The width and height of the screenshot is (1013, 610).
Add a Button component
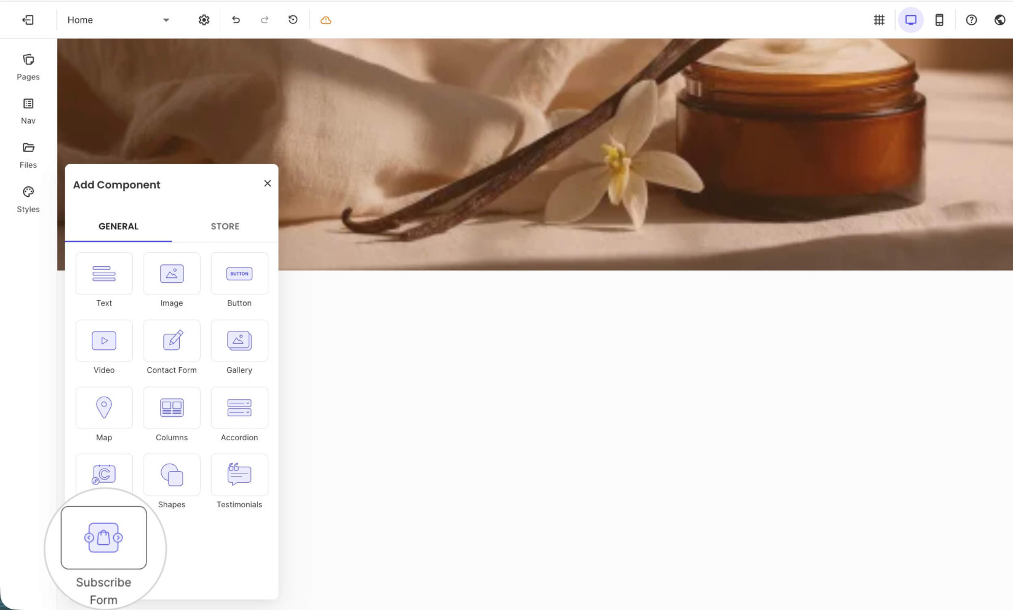coord(239,274)
